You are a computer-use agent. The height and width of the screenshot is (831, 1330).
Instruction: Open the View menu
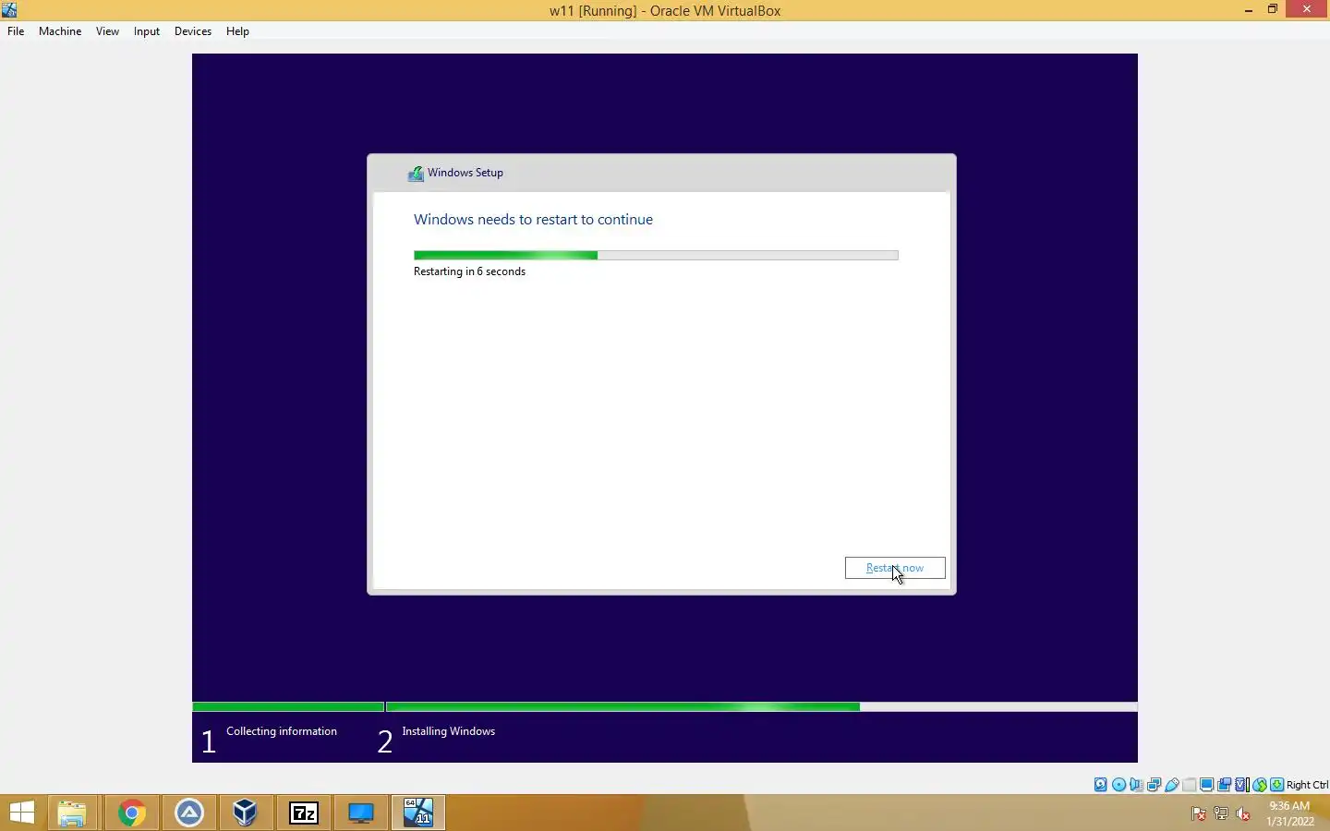click(107, 30)
